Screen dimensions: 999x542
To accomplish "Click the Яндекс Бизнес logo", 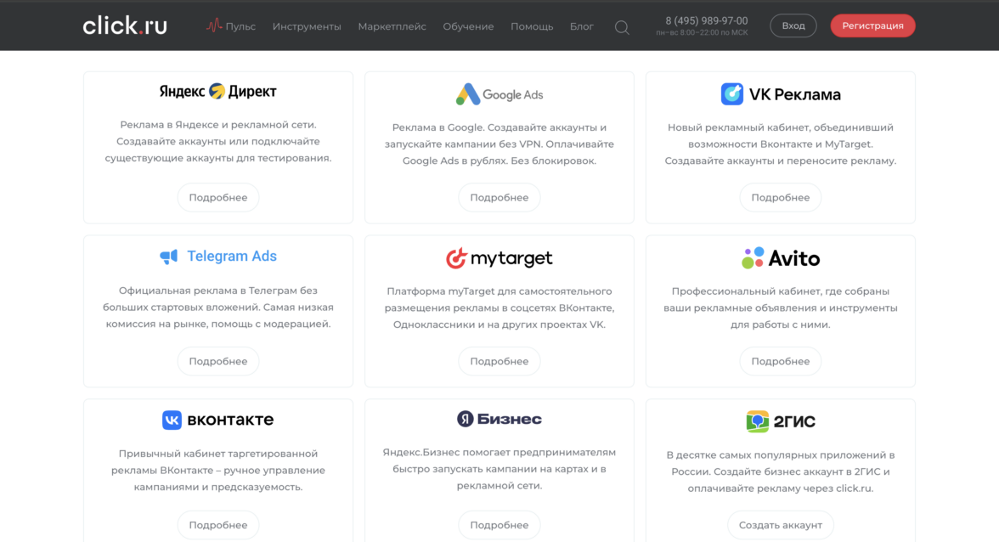I will click(x=499, y=419).
